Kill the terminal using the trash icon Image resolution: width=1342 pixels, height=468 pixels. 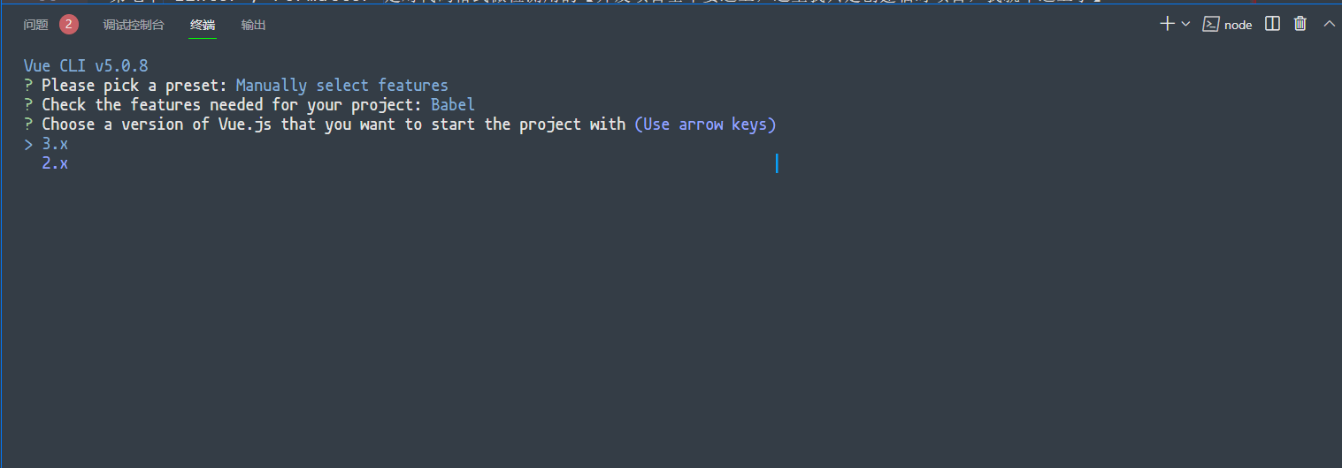click(x=1300, y=24)
